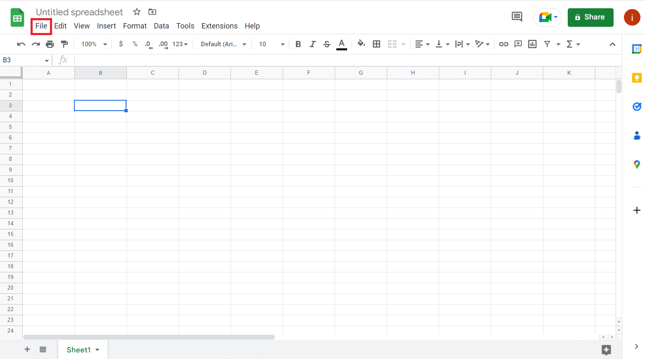Open text wrapping dropdown
The height and width of the screenshot is (359, 645).
[462, 44]
